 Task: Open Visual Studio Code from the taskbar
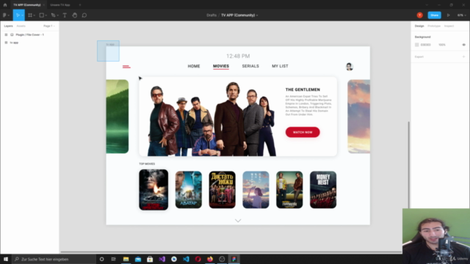(x=186, y=259)
